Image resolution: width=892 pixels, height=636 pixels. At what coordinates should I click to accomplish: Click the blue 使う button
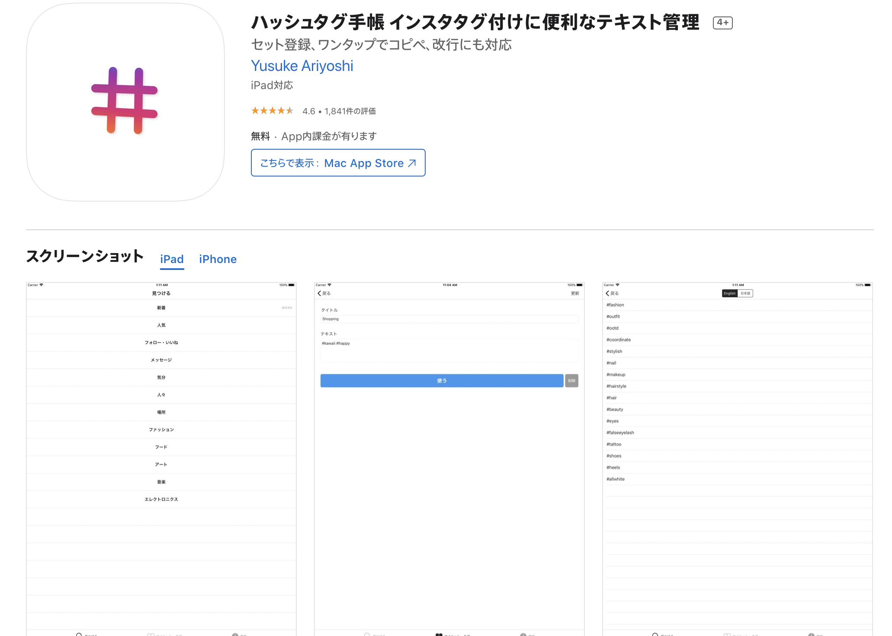442,381
